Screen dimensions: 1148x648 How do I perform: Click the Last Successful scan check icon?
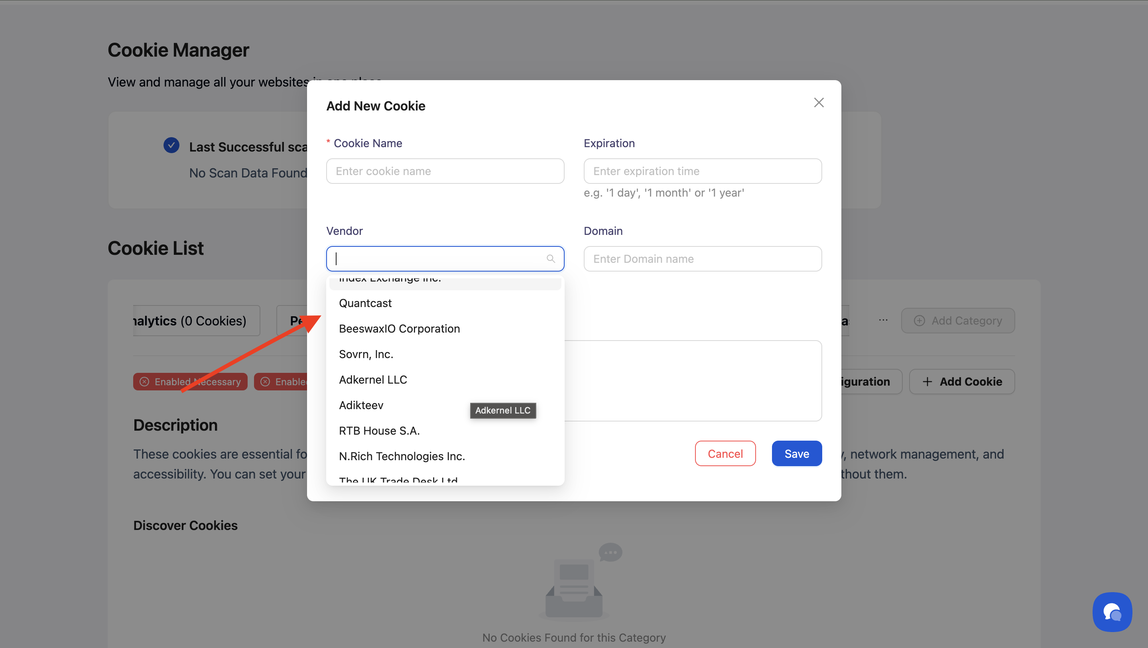(x=171, y=146)
